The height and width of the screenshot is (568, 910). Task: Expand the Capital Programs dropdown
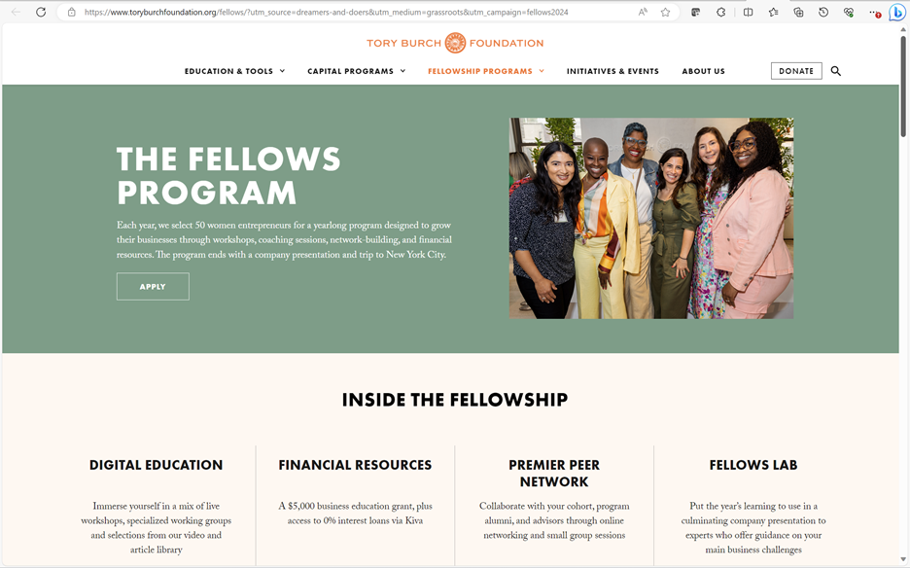(356, 71)
